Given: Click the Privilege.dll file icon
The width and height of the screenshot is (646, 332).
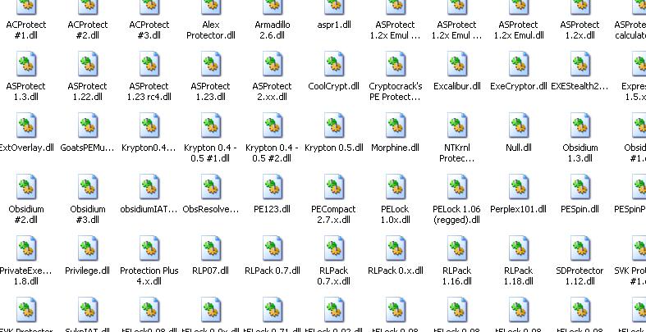Looking at the screenshot, I should (88, 249).
